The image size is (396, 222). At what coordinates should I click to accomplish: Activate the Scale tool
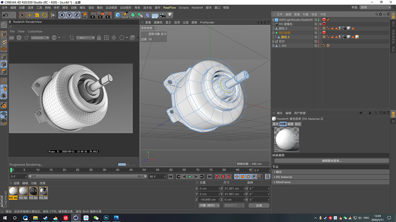(37, 15)
